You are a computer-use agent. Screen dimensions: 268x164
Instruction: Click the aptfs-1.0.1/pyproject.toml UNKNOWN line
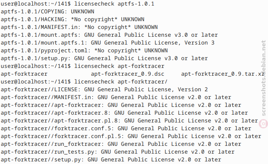[84, 50]
